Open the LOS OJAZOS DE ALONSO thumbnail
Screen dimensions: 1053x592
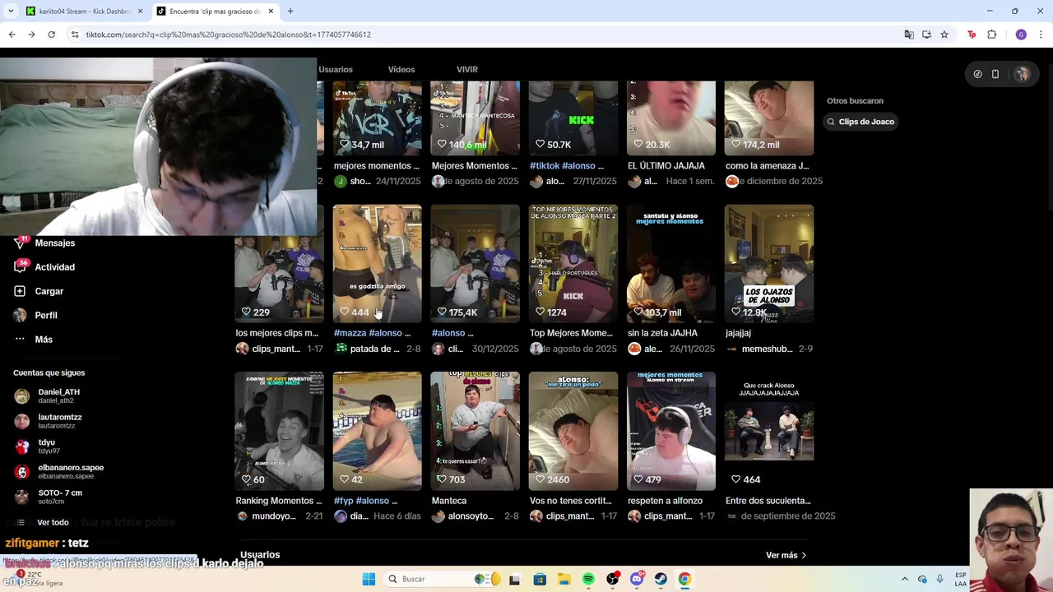[769, 263]
